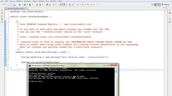This screenshot has height=96, width=172.
Task: Expand the Next Annotation dropdown arrow
Action: point(80,5)
